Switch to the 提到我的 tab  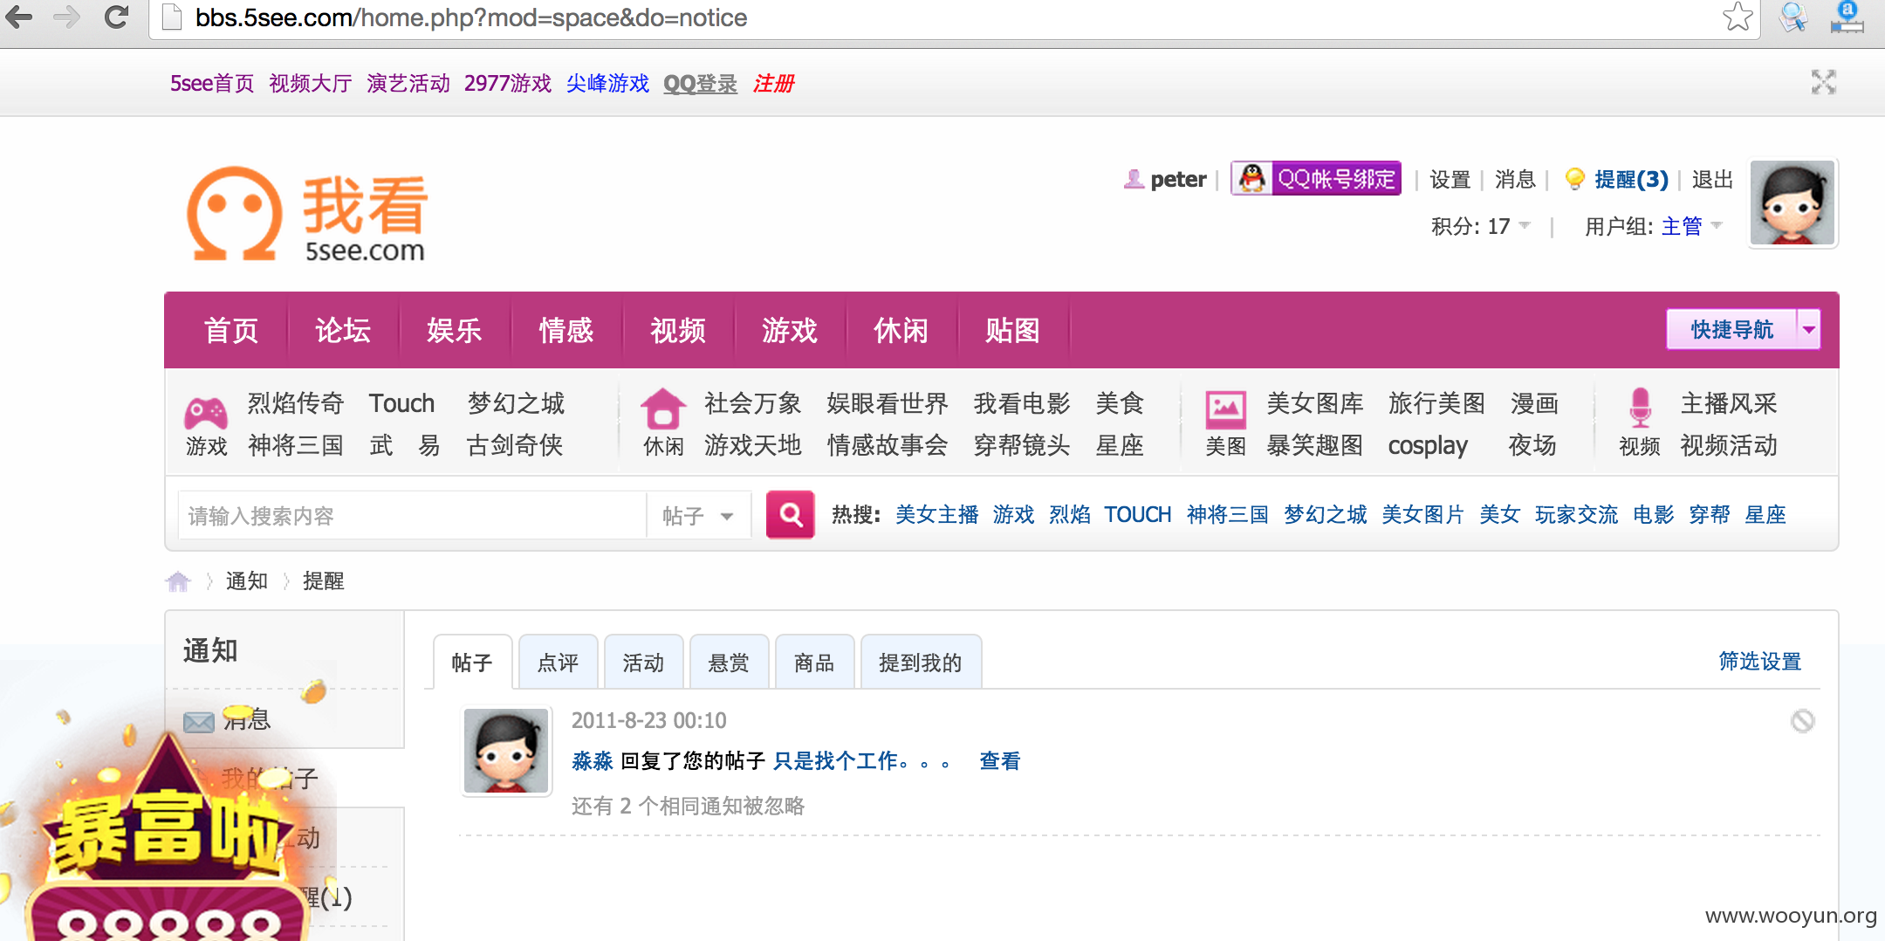point(921,663)
